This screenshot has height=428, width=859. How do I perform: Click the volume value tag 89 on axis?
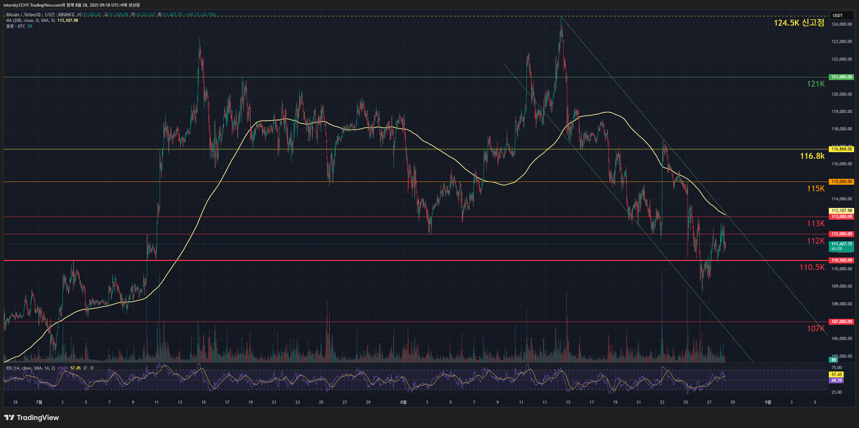tap(834, 360)
